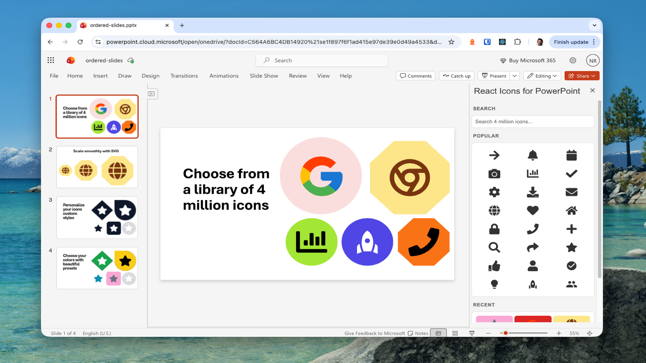Select the camera icon from Popular icons
Screen dimensions: 646x363
(494, 173)
